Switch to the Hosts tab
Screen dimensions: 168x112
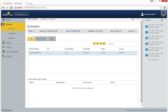click(52, 38)
